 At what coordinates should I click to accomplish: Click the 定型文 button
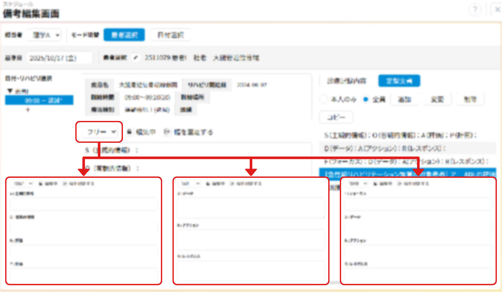pyautogui.click(x=399, y=81)
